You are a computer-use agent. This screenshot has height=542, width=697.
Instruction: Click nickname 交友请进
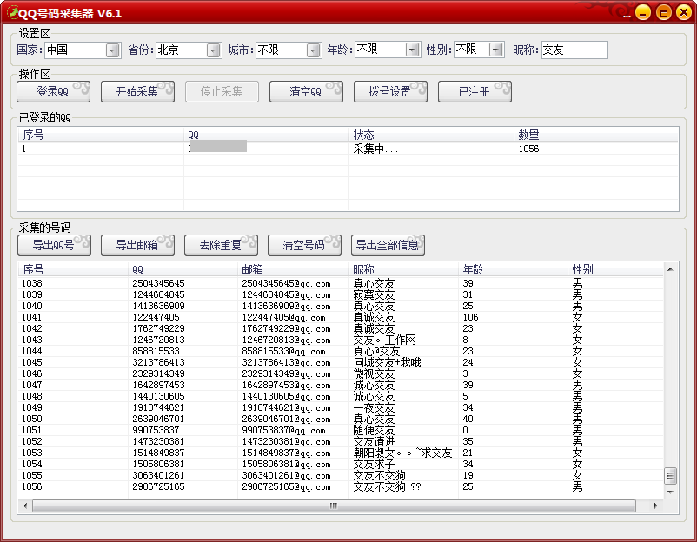(x=374, y=441)
